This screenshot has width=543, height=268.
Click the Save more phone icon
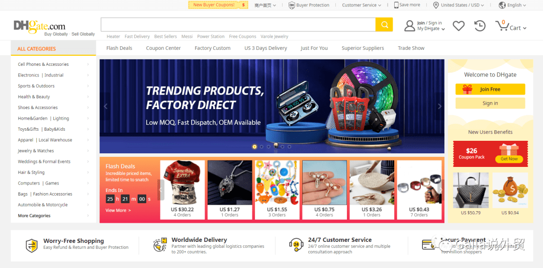point(396,5)
